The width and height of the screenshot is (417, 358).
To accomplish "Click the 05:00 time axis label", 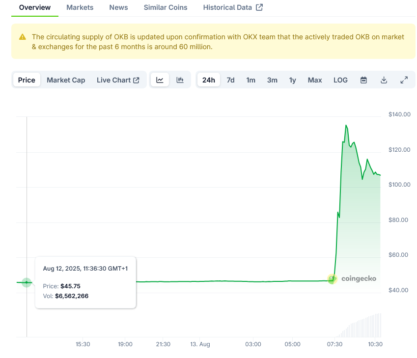I will pos(293,344).
